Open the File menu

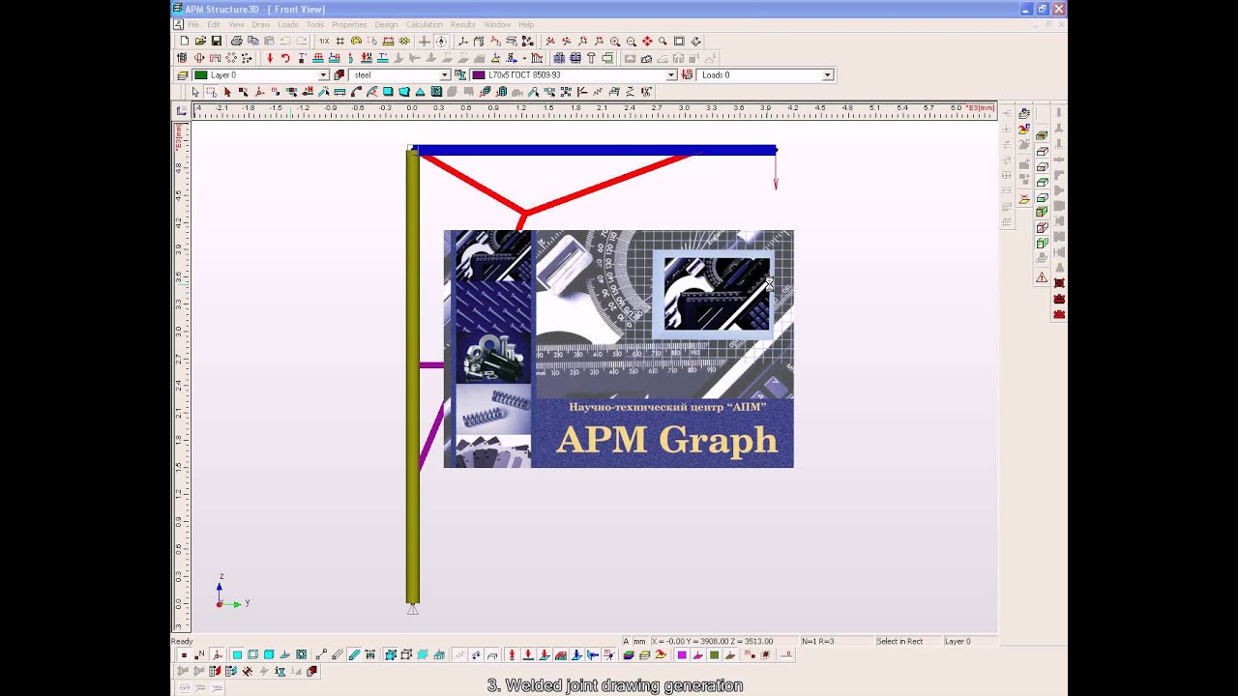pos(194,24)
